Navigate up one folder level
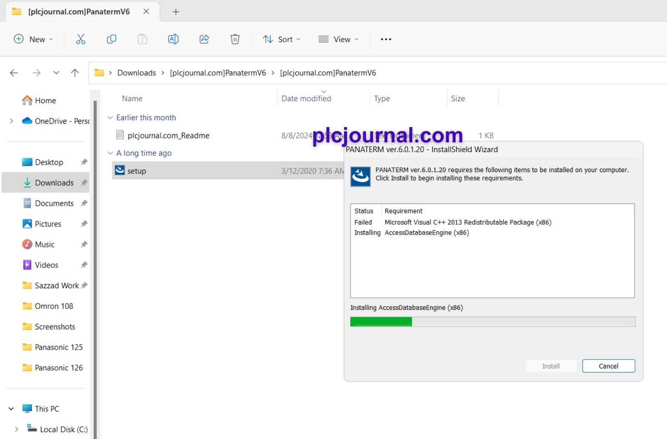Screen dimensions: 667x439 click(x=75, y=73)
